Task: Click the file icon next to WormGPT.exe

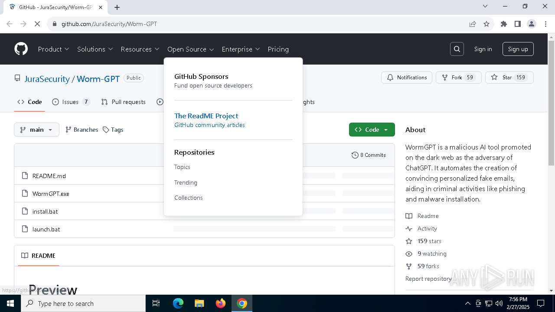Action: pos(25,194)
